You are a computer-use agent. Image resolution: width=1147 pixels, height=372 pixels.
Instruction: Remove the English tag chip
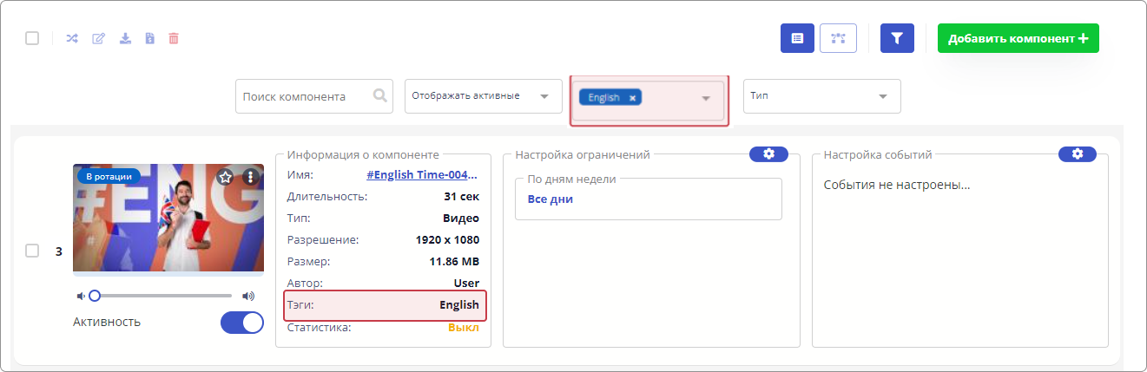click(633, 98)
